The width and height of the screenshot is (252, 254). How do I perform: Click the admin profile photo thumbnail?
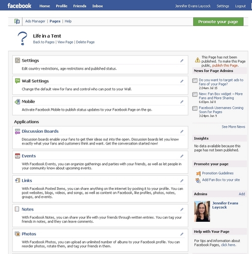tap(202, 211)
